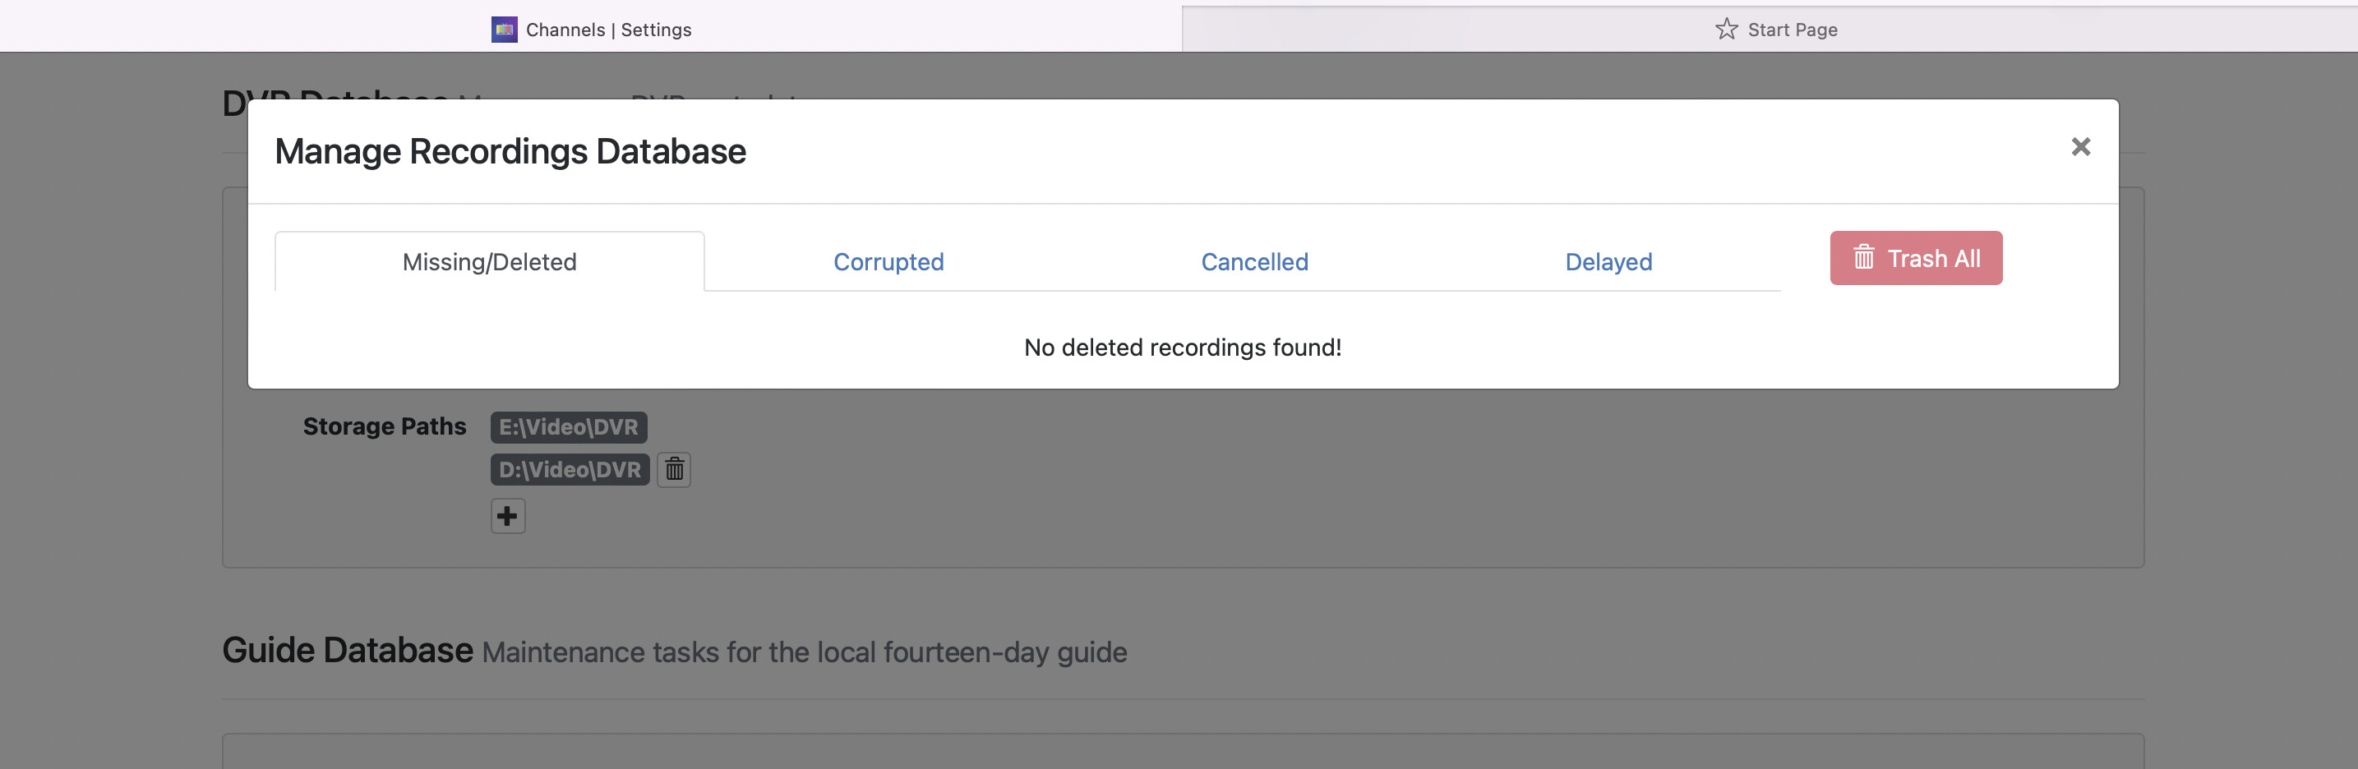Show the Delayed recordings tab

pos(1608,263)
